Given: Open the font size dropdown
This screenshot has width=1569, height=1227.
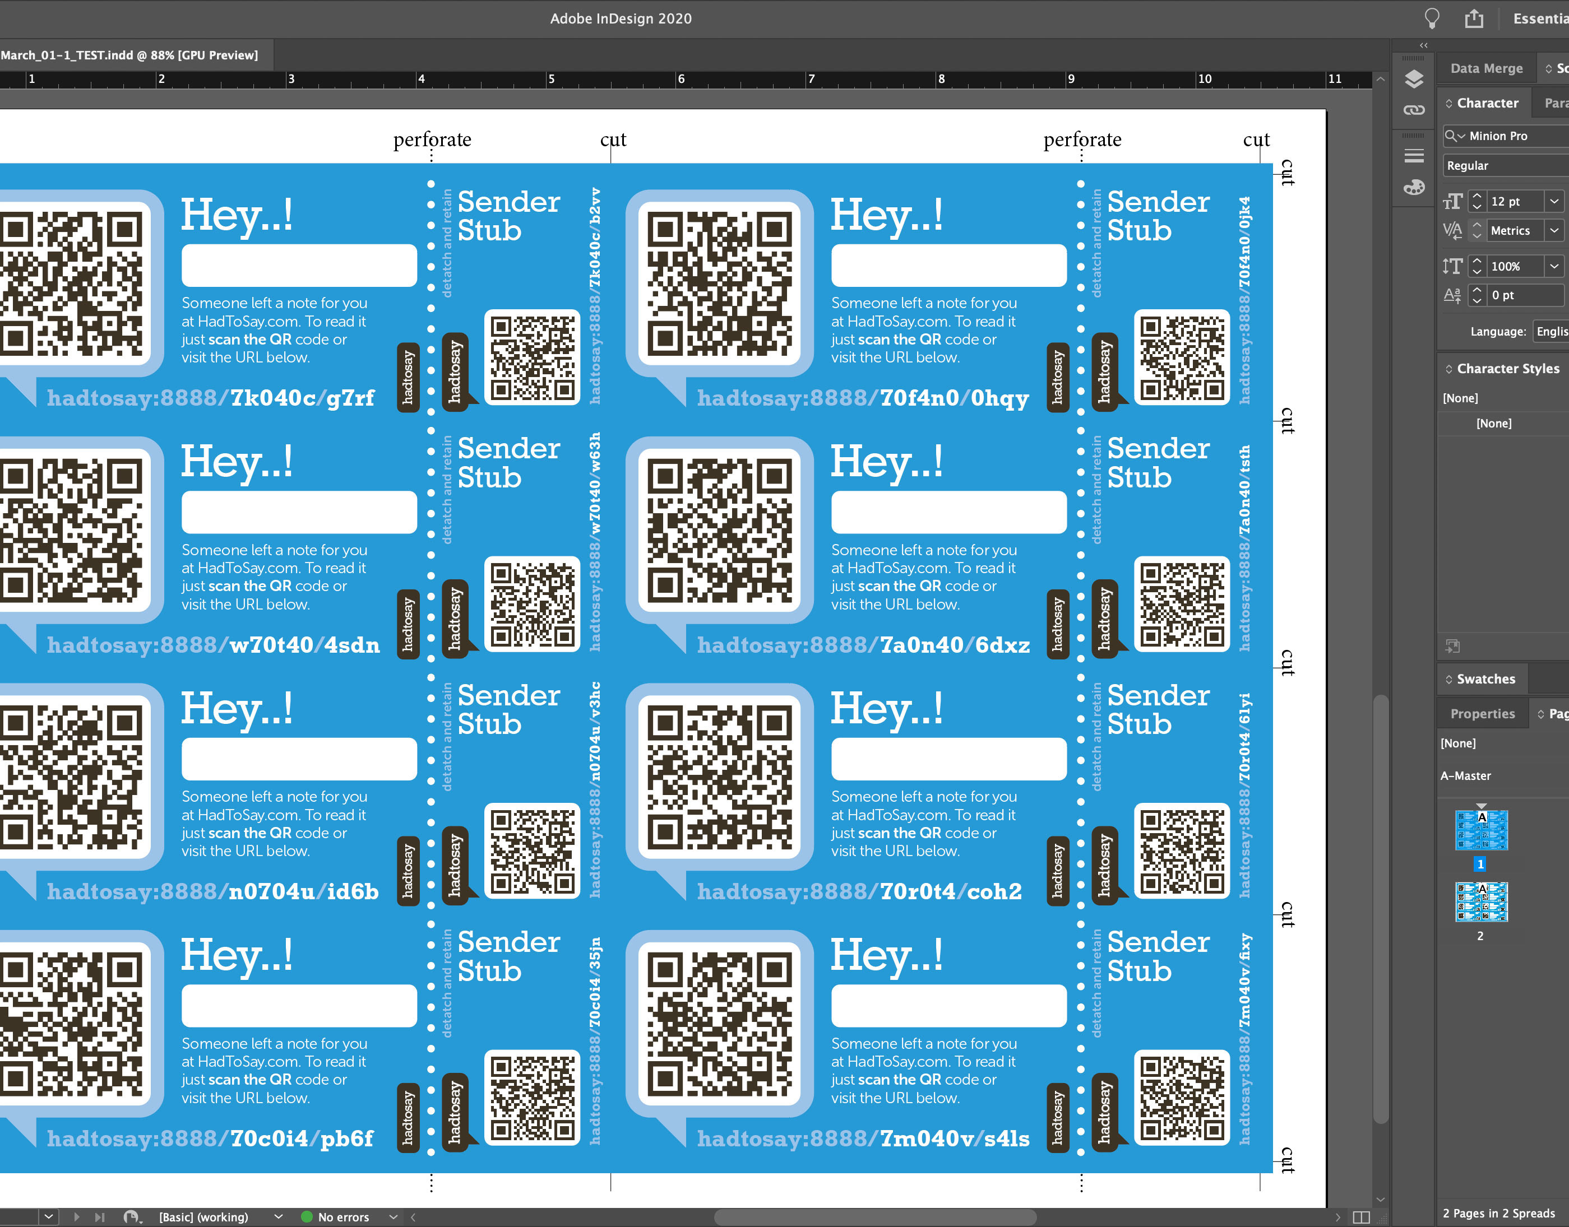Looking at the screenshot, I should pos(1554,201).
